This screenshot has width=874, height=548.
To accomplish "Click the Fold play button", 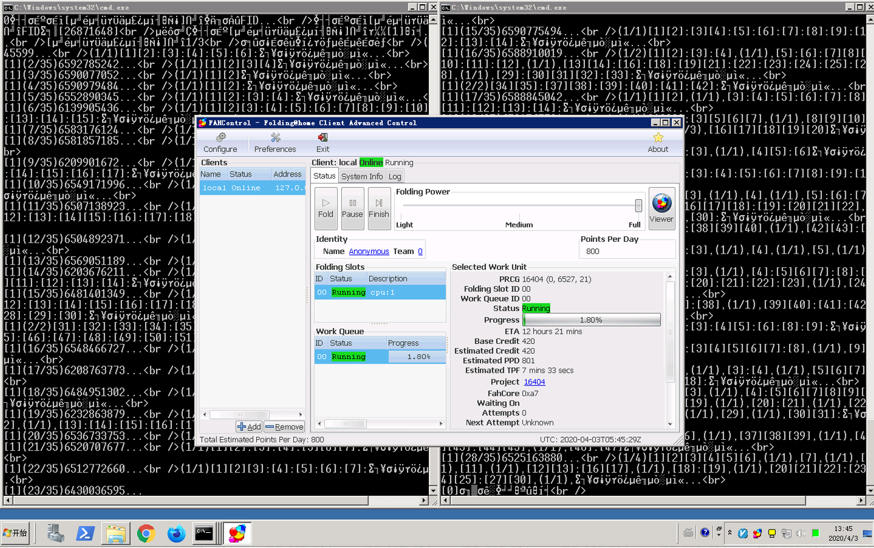I will (x=326, y=208).
